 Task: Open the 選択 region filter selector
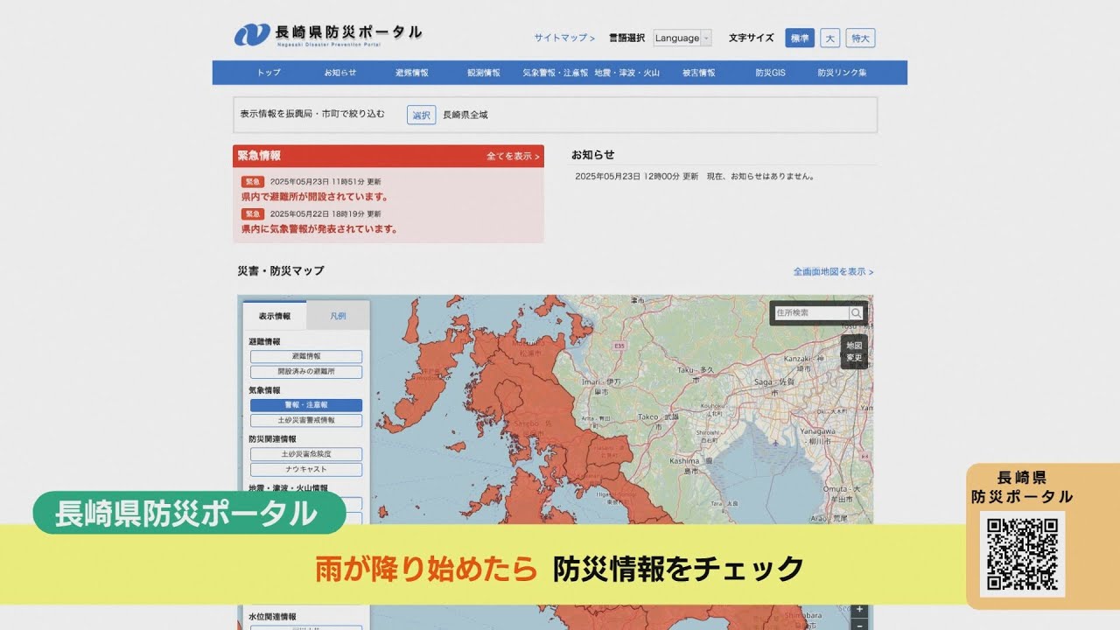421,115
